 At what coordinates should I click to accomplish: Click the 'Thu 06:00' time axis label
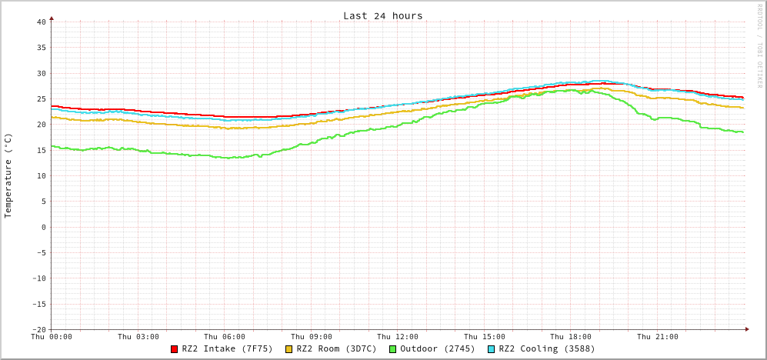(225, 337)
